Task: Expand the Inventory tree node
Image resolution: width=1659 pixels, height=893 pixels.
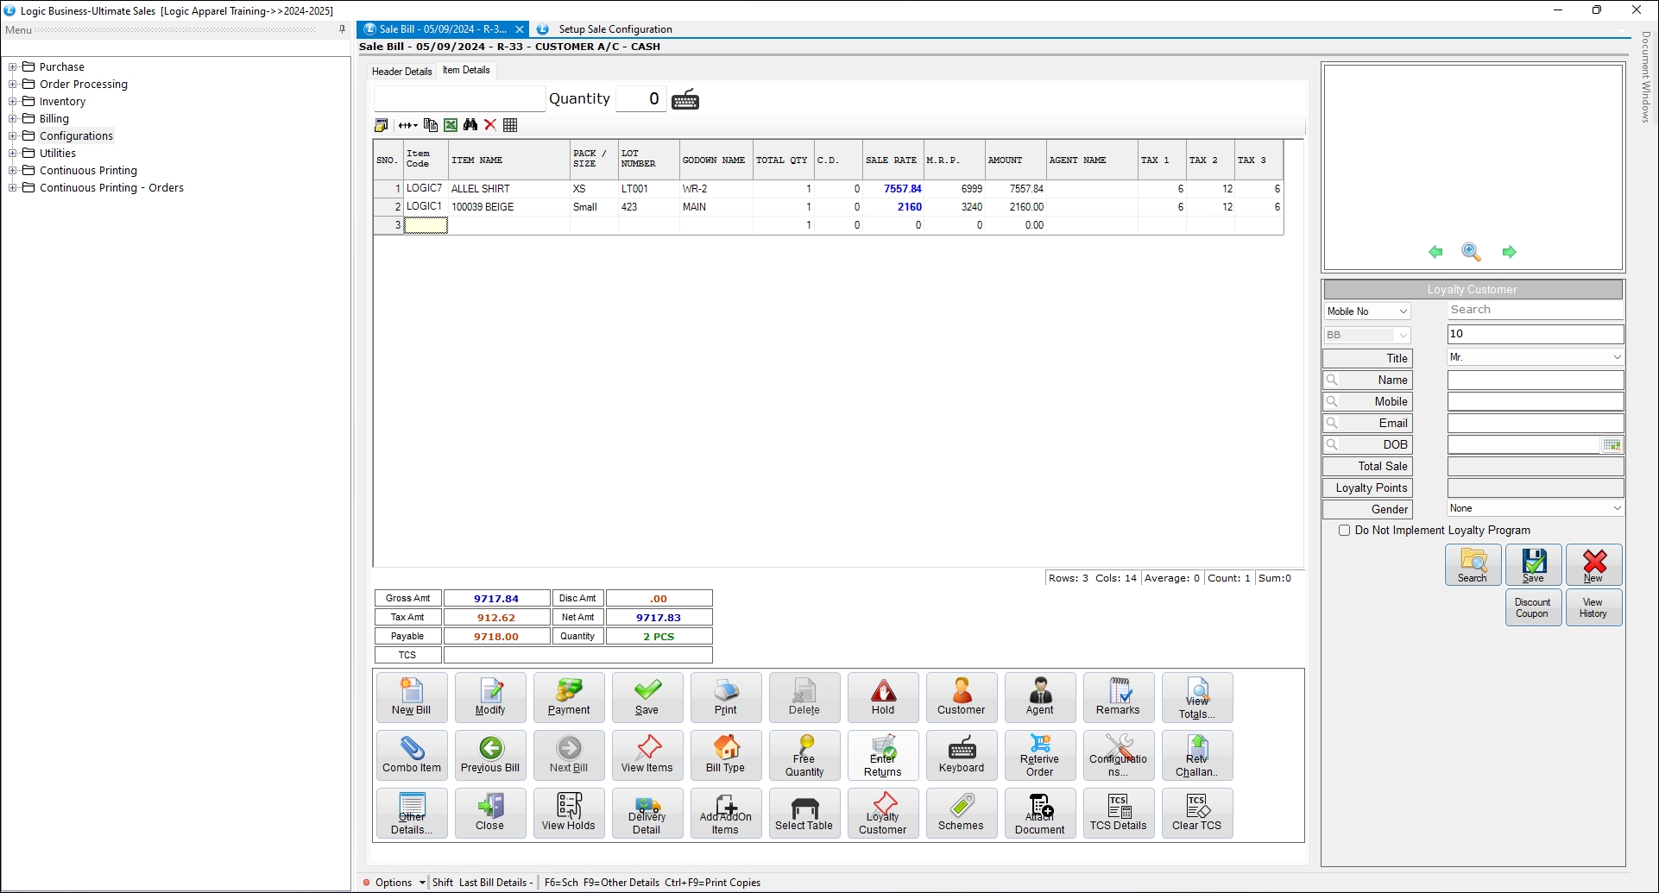Action: (13, 102)
